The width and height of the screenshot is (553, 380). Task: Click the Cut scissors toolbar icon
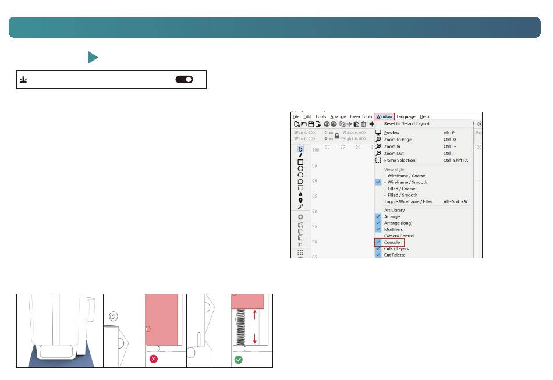point(349,124)
